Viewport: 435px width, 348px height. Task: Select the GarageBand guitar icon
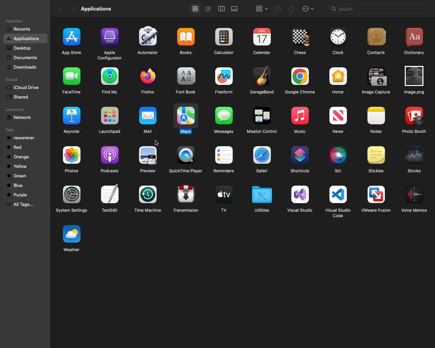[262, 76]
